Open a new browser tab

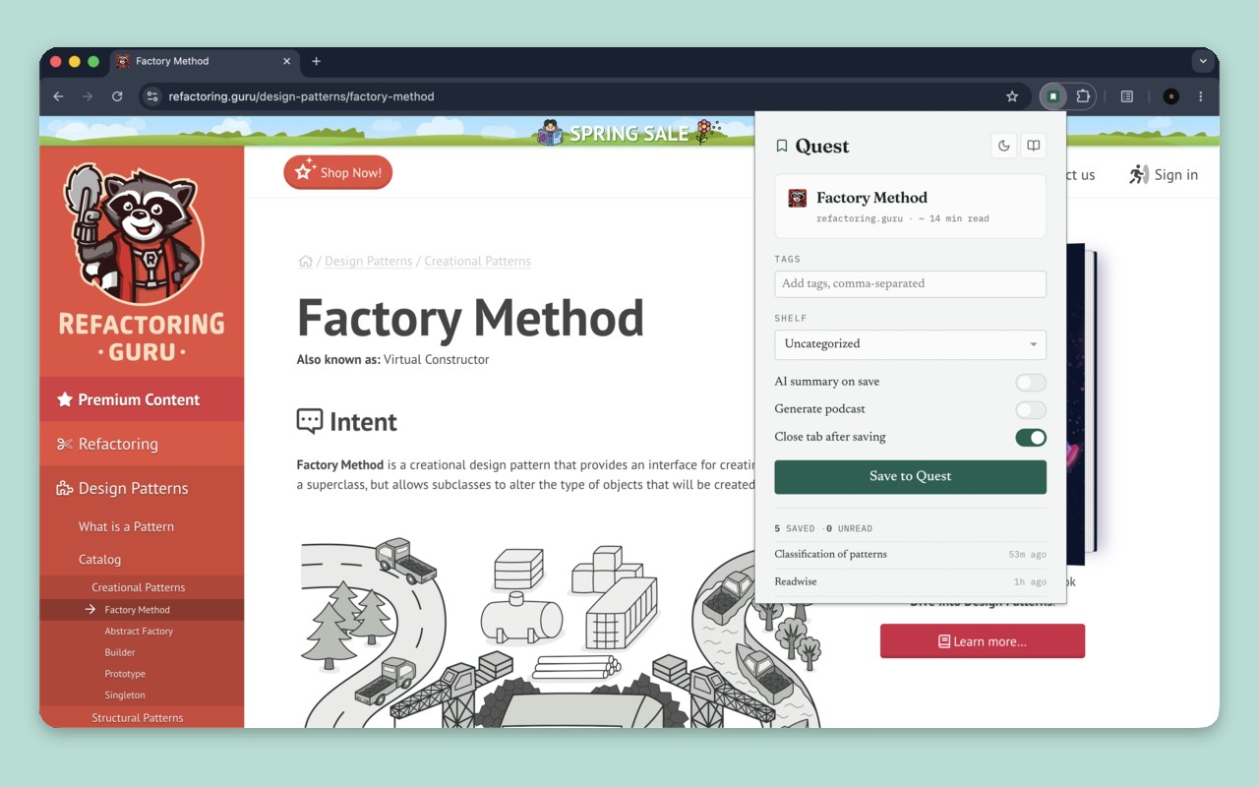316,61
